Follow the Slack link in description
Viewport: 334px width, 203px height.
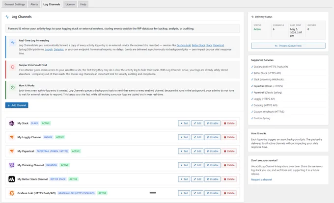(209, 45)
